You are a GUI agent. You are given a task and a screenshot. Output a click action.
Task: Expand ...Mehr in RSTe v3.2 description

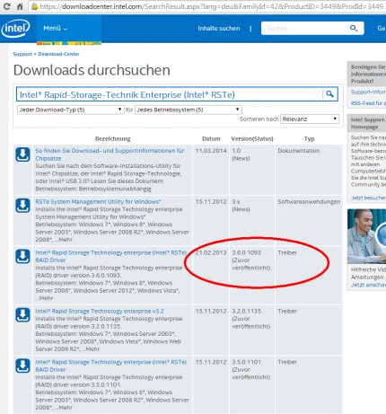pos(91,349)
